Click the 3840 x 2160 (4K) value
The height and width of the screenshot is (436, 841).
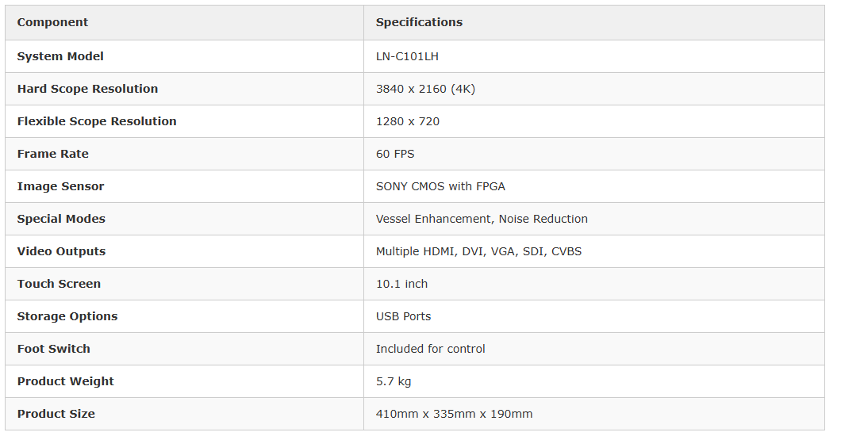(x=425, y=89)
